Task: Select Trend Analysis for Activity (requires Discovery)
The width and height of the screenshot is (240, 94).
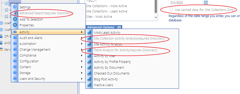Action: 126,50
